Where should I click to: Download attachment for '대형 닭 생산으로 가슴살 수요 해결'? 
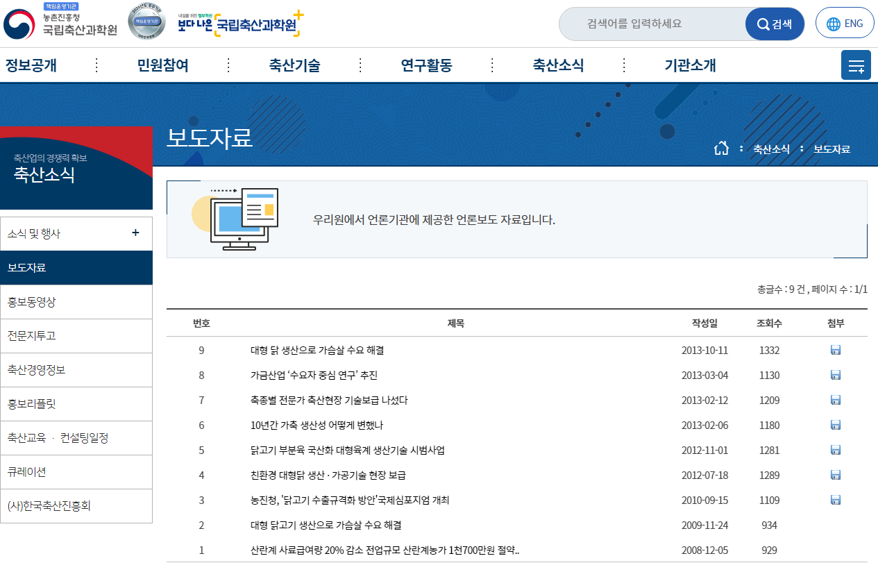click(835, 350)
